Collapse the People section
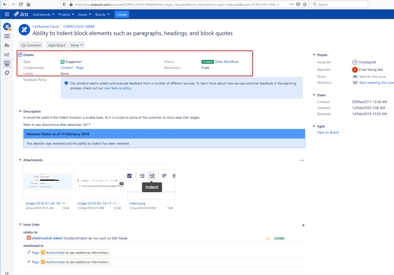394x275 pixels. tap(314, 55)
